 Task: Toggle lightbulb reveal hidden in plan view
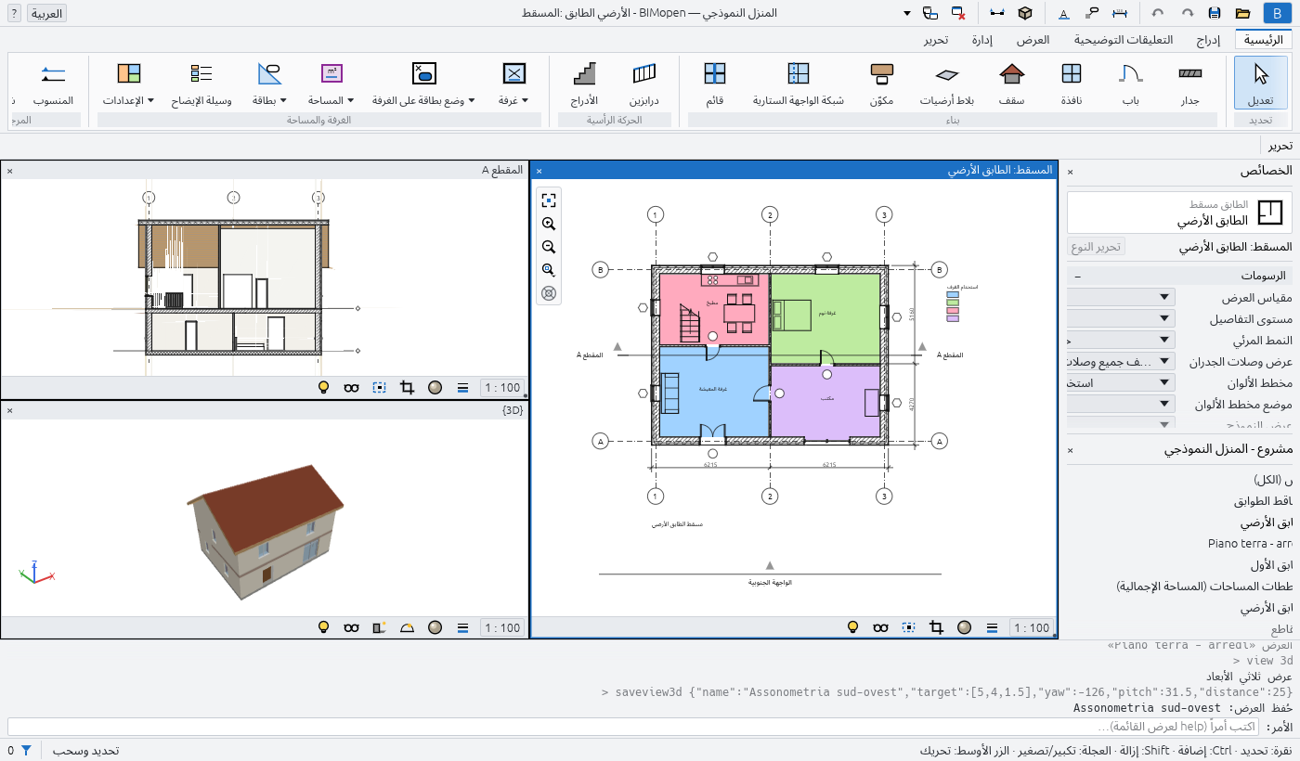click(852, 627)
